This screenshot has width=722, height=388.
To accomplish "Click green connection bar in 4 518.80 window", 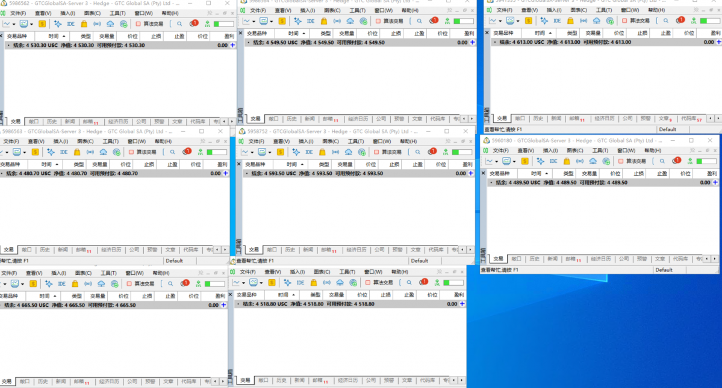I will (x=453, y=283).
